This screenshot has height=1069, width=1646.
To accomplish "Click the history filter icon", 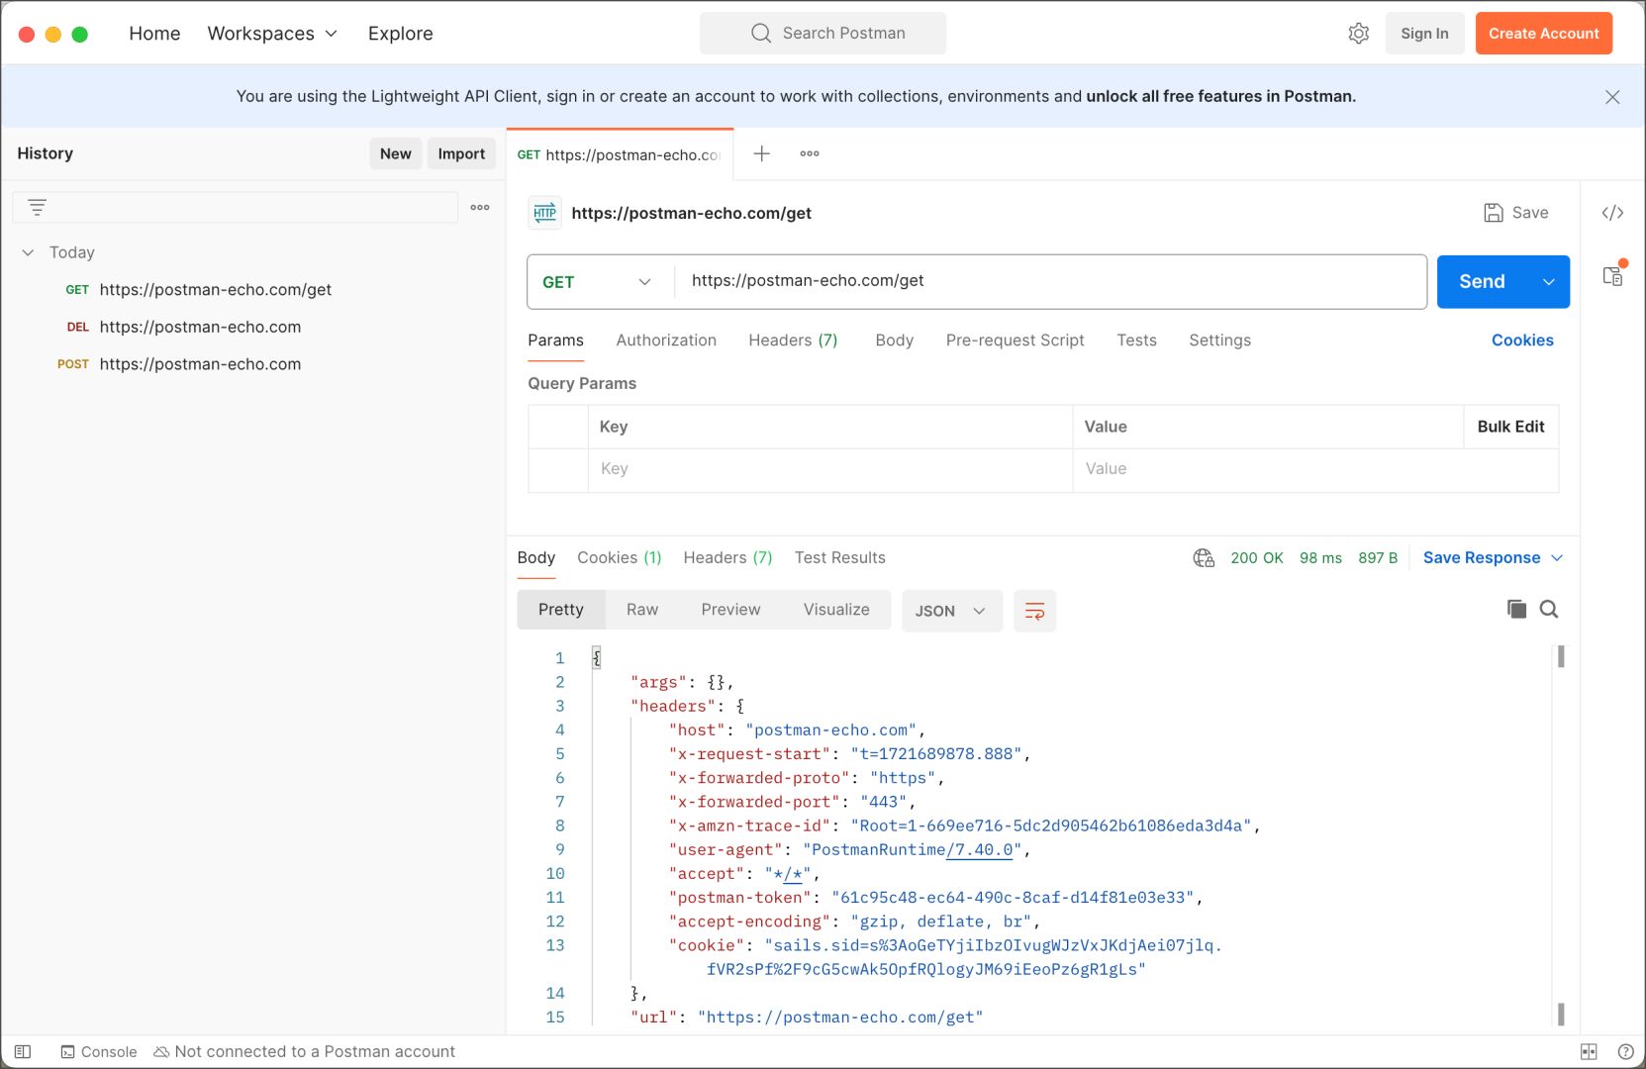I will [x=37, y=208].
